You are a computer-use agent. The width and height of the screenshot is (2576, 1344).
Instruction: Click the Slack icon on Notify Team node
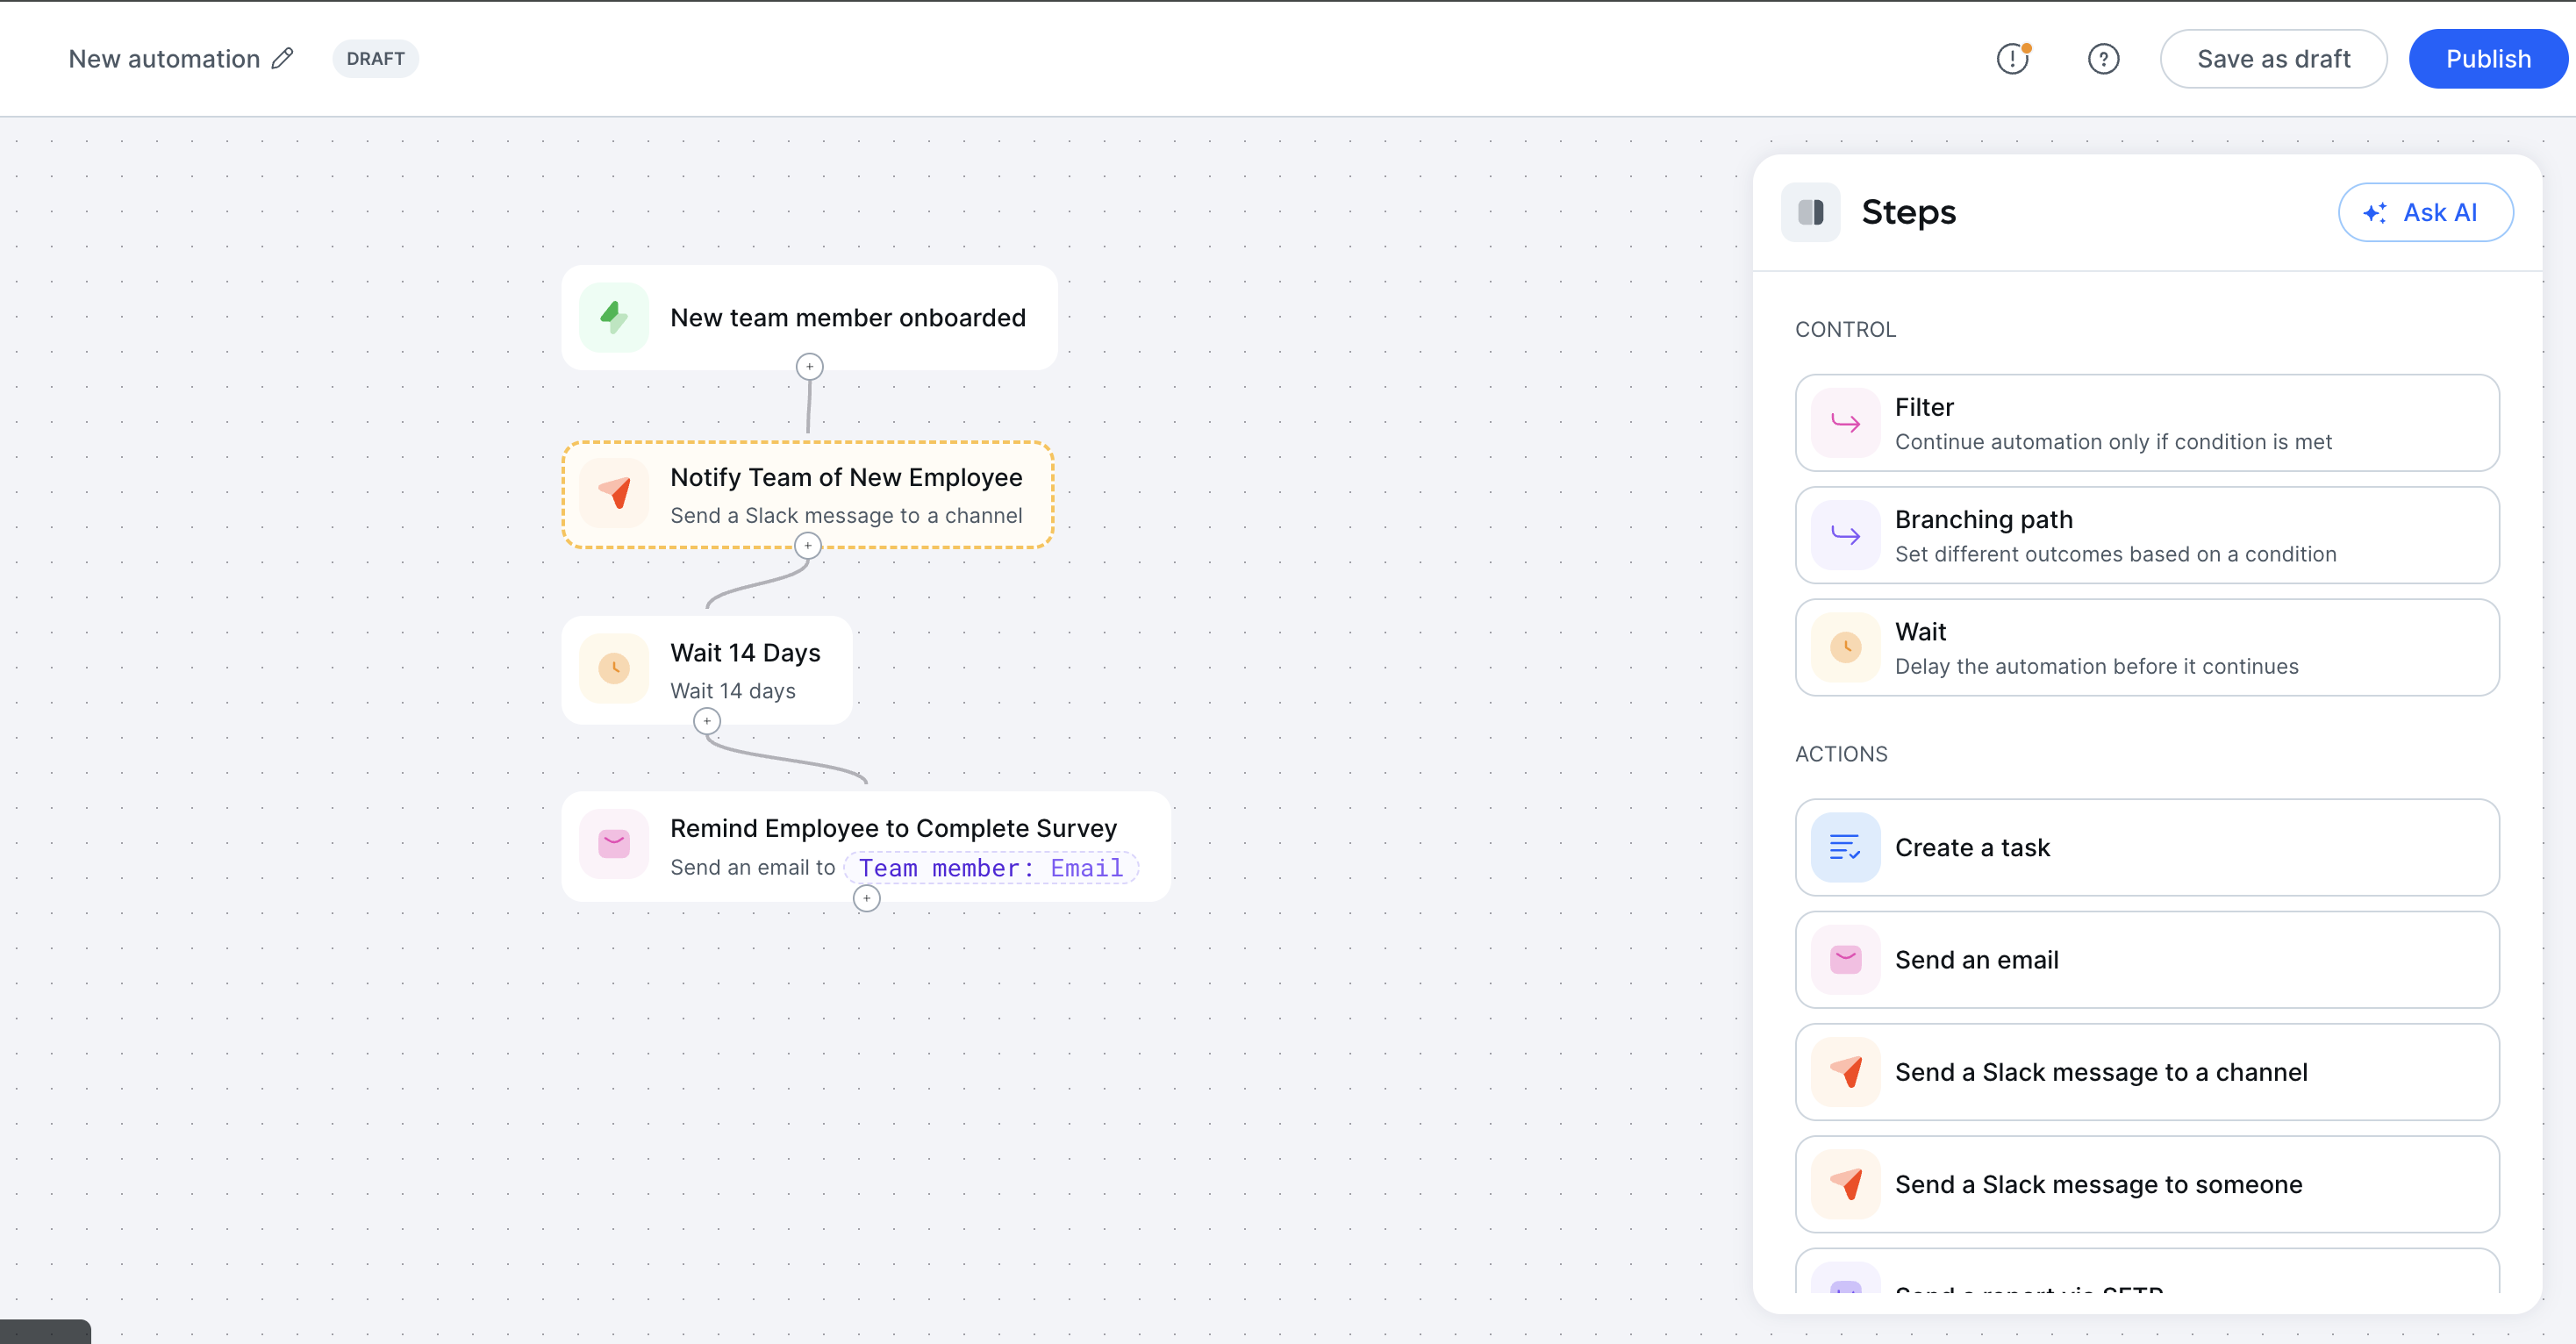point(614,493)
